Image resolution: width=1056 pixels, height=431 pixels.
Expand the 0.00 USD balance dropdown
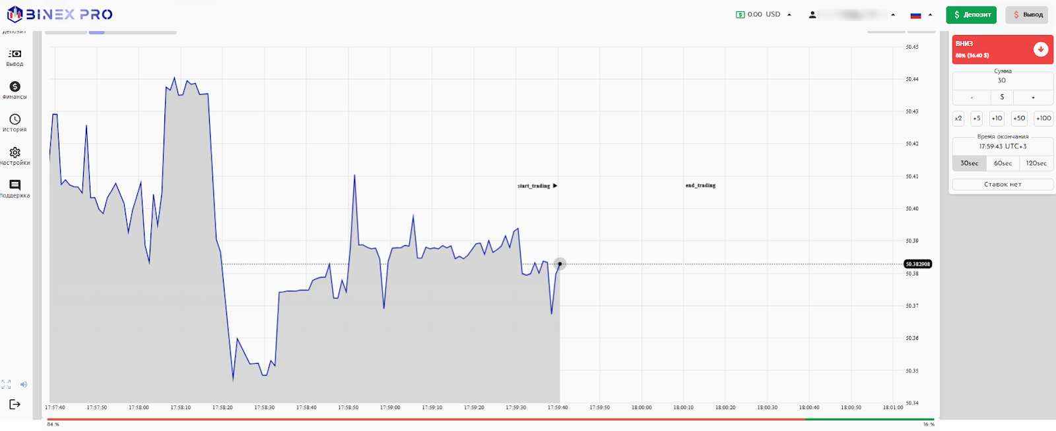click(x=764, y=14)
